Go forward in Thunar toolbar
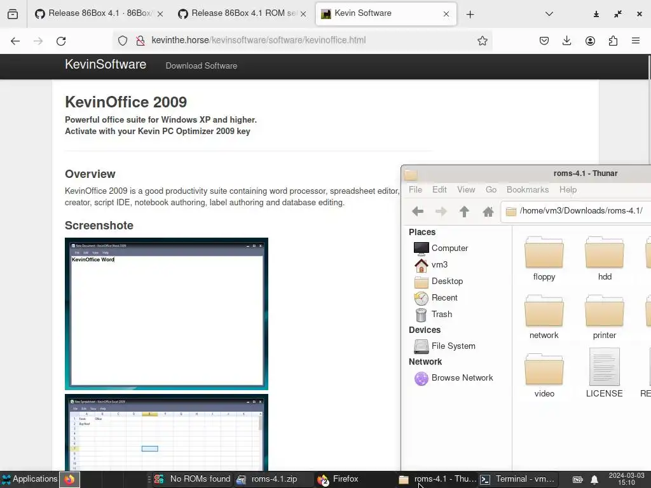The image size is (651, 488). coord(441,212)
